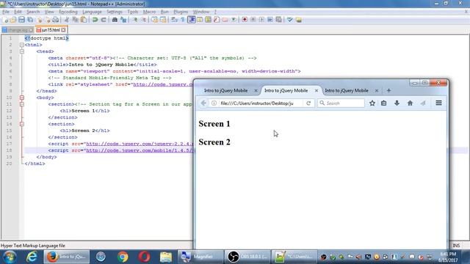Viewport: 470px width, 264px height.
Task: Click the jquery mobile script link on line 18
Action: coord(140,150)
